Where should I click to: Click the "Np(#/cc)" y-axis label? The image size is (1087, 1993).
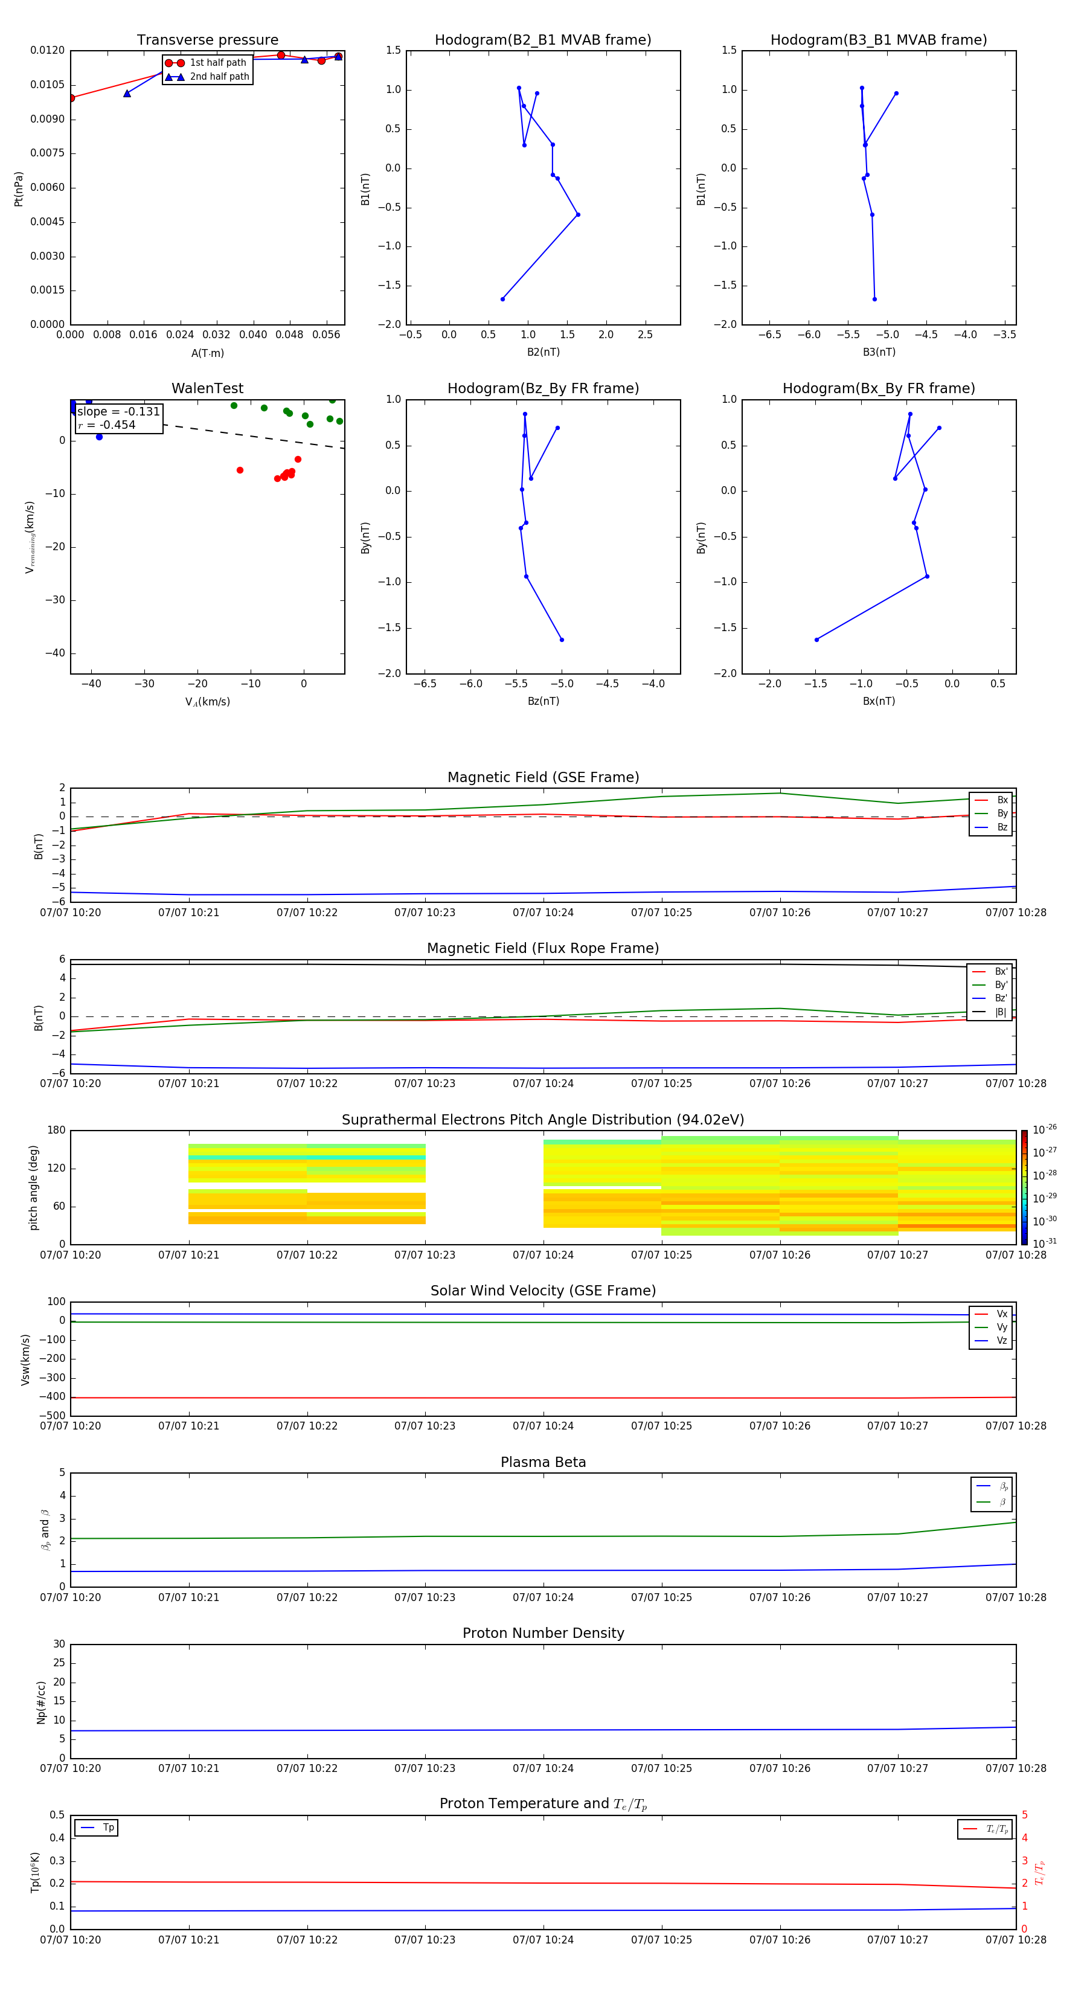tap(41, 1701)
